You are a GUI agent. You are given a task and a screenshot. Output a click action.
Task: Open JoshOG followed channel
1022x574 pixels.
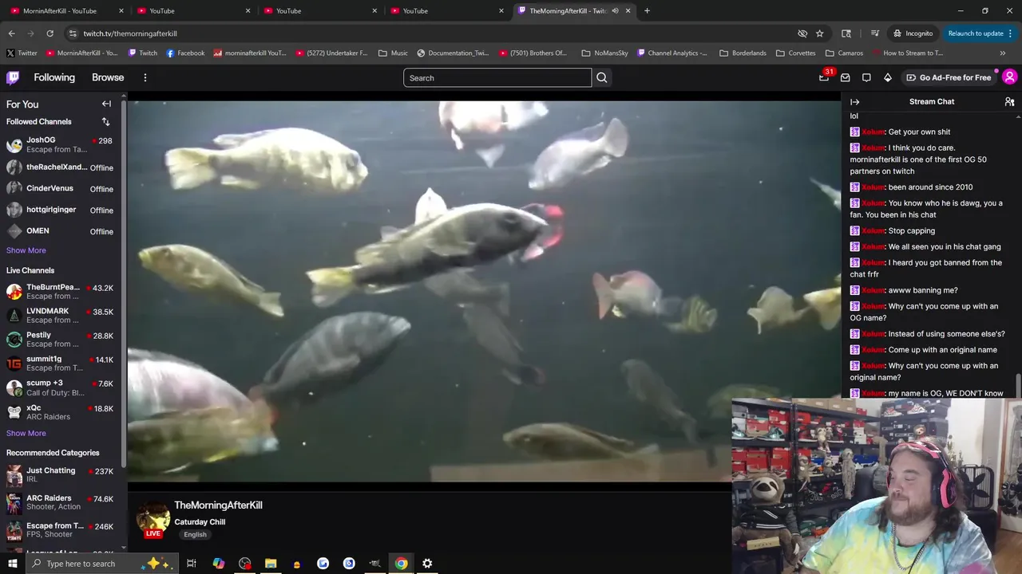point(60,144)
